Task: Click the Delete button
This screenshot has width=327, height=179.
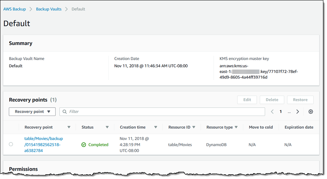Action: pyautogui.click(x=272, y=100)
